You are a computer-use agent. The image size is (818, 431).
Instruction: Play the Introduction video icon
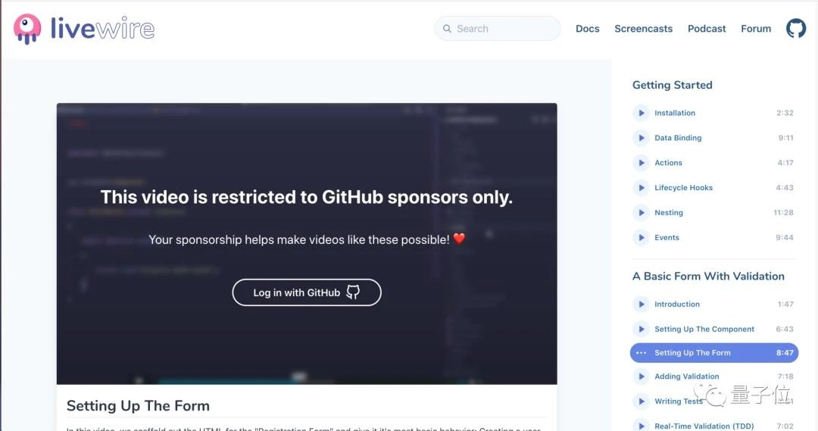click(x=641, y=305)
